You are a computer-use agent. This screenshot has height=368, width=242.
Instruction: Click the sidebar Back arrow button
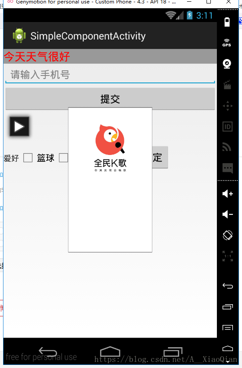coord(227,286)
